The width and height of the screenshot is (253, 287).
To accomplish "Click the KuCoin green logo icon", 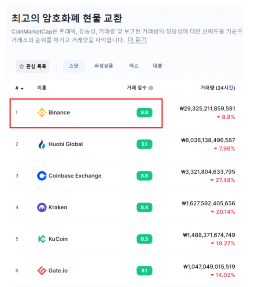I will [x=42, y=239].
